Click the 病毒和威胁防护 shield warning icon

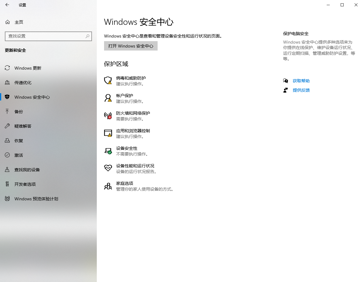click(108, 80)
